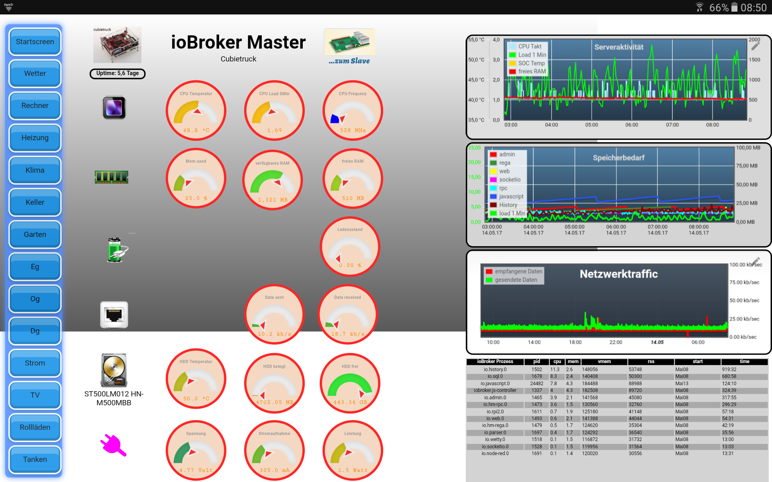
Task: Open the CPU Load 5Min gauge
Action: click(274, 110)
